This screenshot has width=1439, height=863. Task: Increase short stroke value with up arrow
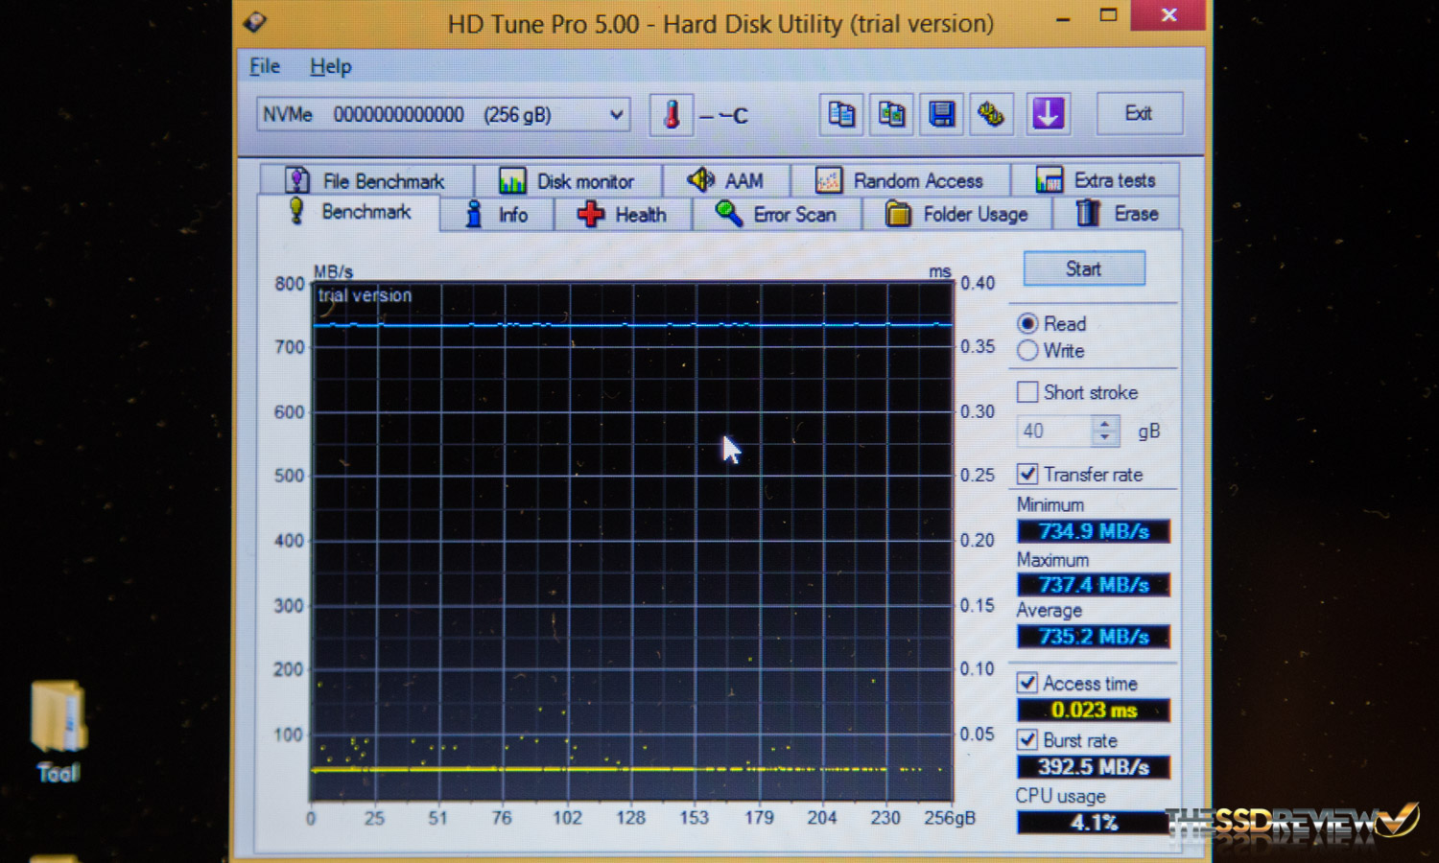click(x=1105, y=423)
